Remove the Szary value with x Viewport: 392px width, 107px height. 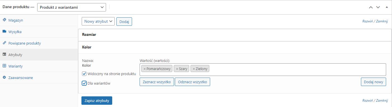click(x=177, y=69)
